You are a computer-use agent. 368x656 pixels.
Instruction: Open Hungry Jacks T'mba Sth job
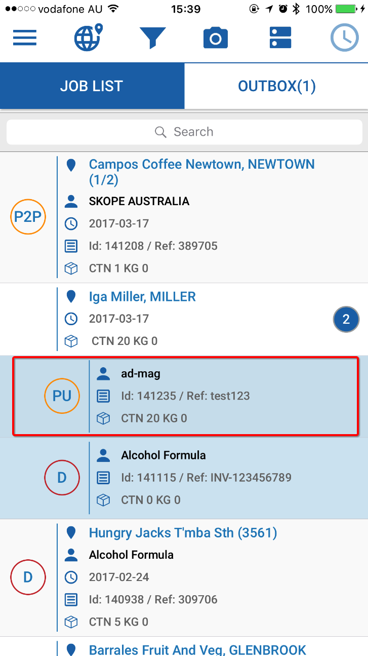pos(183,533)
